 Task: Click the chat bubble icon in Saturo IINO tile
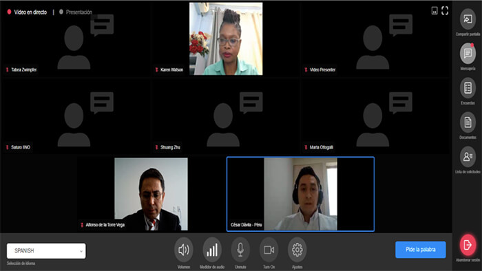(102, 102)
